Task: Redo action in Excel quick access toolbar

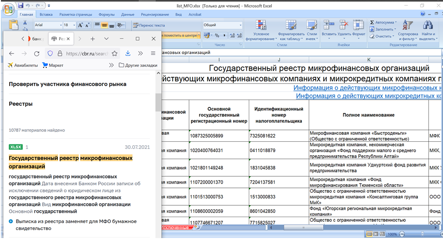Action: tap(38, 5)
